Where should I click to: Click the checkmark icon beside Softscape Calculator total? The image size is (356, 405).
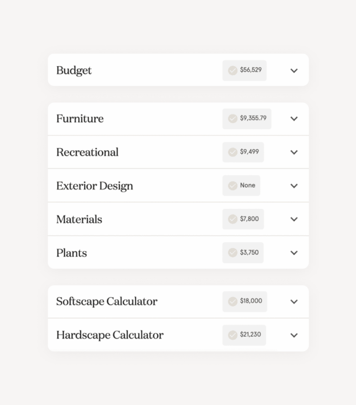pos(233,301)
